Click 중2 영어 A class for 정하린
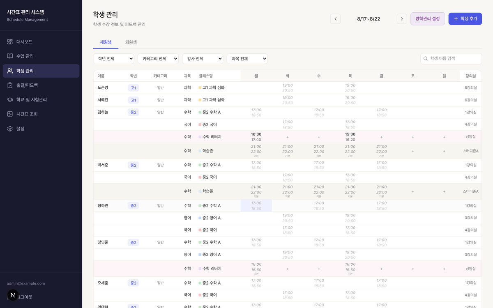The width and height of the screenshot is (493, 308). [210, 218]
